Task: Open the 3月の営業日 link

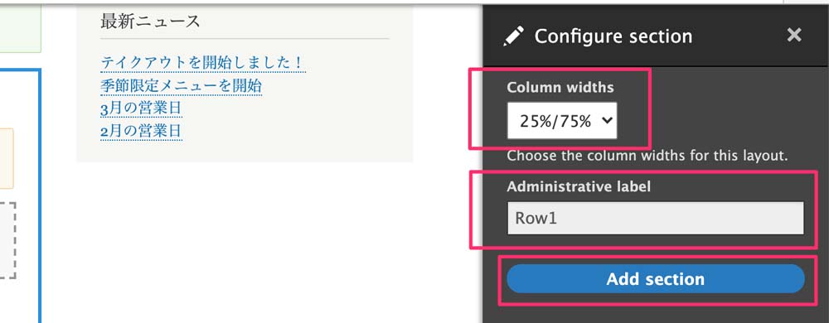Action: point(141,108)
